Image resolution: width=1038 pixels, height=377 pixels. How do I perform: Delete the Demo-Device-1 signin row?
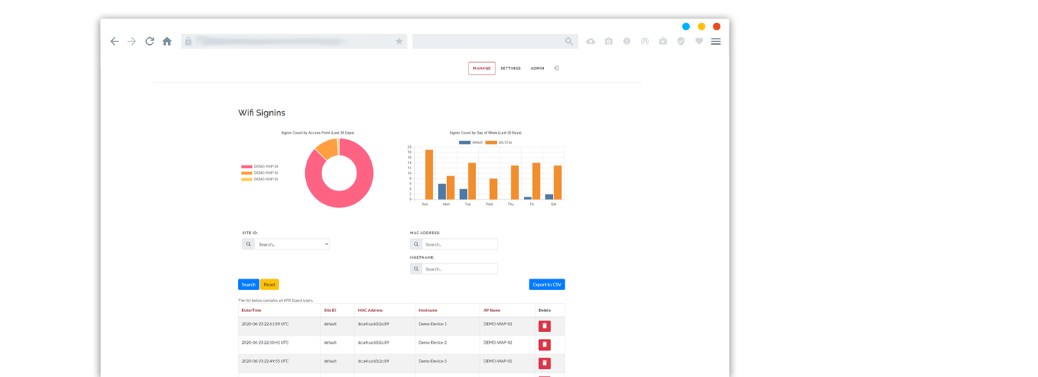coord(545,326)
